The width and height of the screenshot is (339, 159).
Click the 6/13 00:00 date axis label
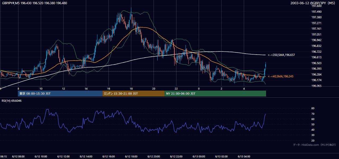click(x=199, y=156)
